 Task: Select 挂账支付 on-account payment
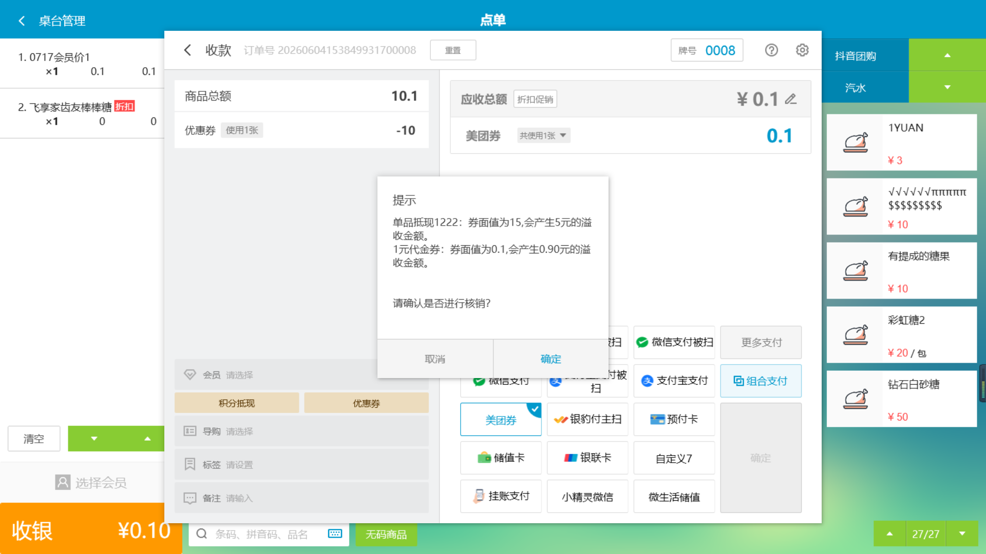click(501, 496)
